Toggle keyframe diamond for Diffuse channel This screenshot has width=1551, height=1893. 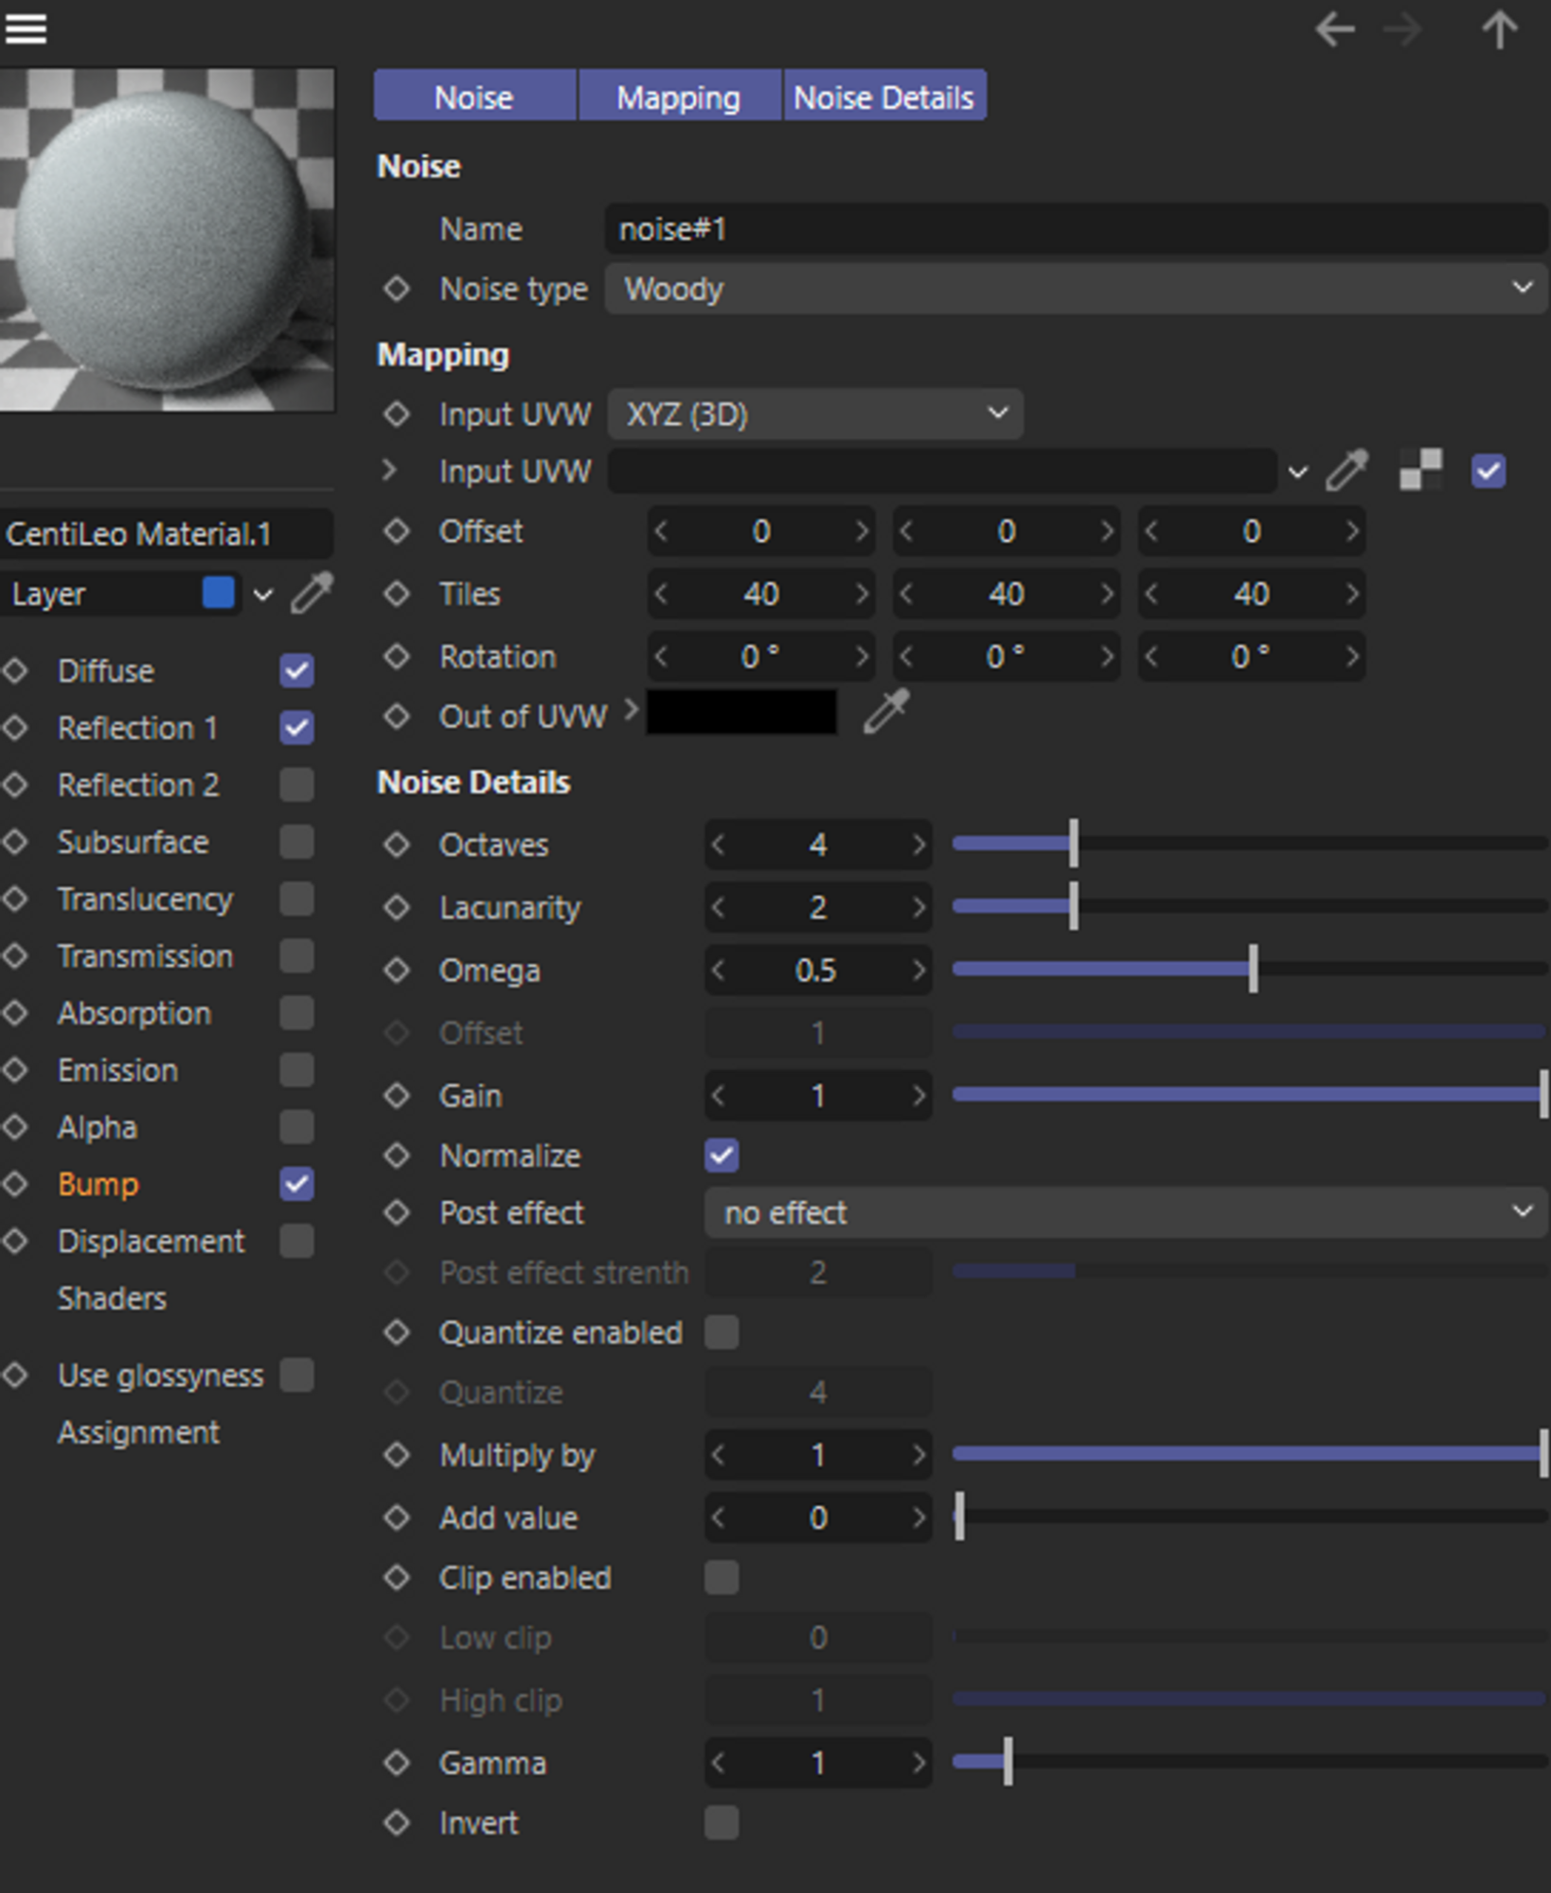point(14,671)
